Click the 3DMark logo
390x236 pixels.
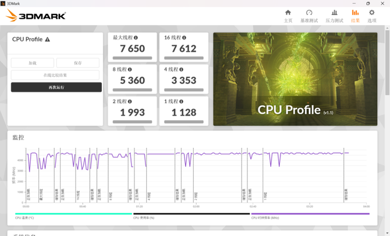click(36, 16)
